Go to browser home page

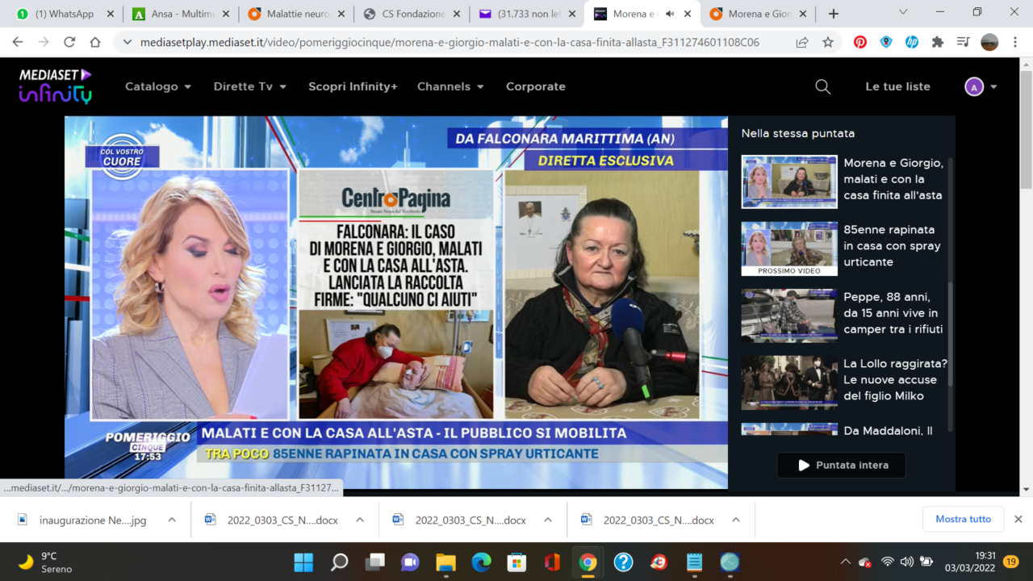point(95,42)
